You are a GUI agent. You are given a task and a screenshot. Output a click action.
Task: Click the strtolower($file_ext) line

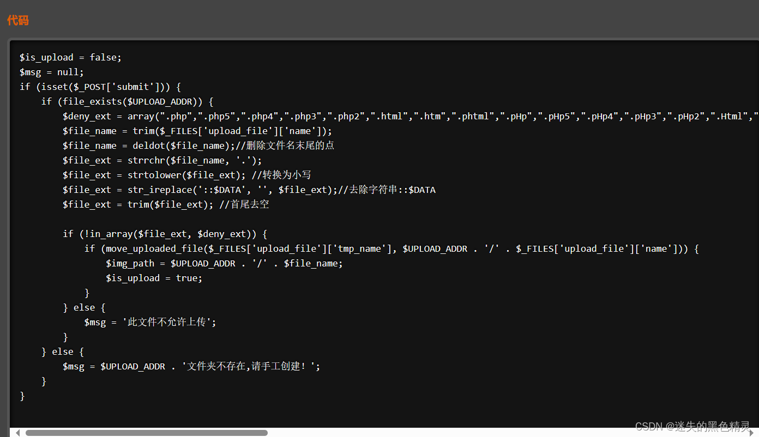[x=187, y=175]
